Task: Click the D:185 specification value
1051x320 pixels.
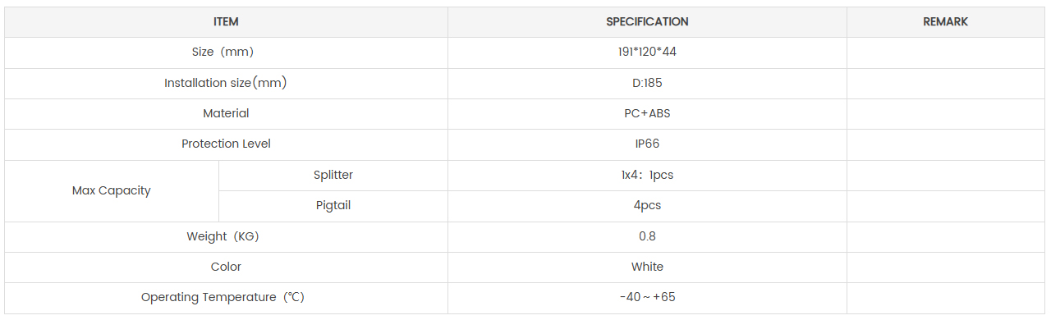Action: 647,83
